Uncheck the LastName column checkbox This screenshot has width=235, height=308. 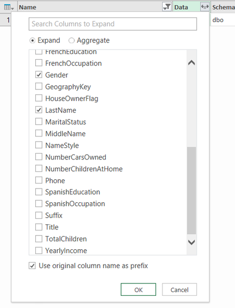coord(39,110)
